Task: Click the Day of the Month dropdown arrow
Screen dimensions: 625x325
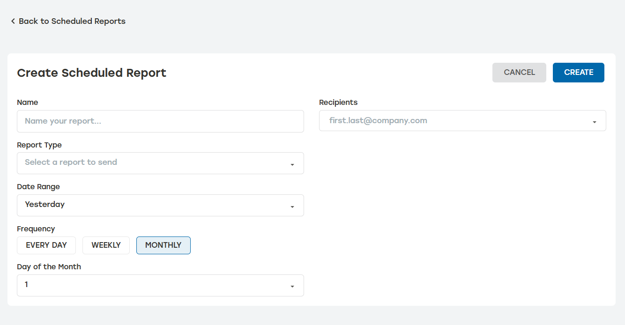Action: coord(293,285)
